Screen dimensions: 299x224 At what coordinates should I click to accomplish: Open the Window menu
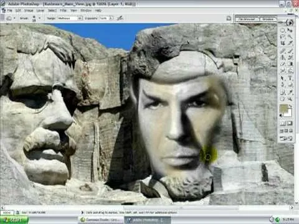pyautogui.click(x=85, y=11)
